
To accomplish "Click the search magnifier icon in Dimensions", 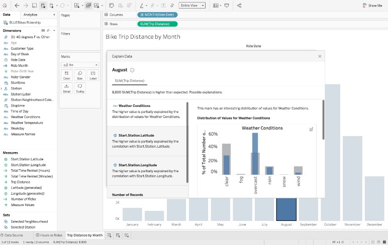I will pyautogui.click(x=48, y=31).
